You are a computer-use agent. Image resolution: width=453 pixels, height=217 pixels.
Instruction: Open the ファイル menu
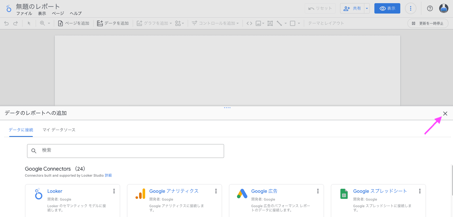24,14
